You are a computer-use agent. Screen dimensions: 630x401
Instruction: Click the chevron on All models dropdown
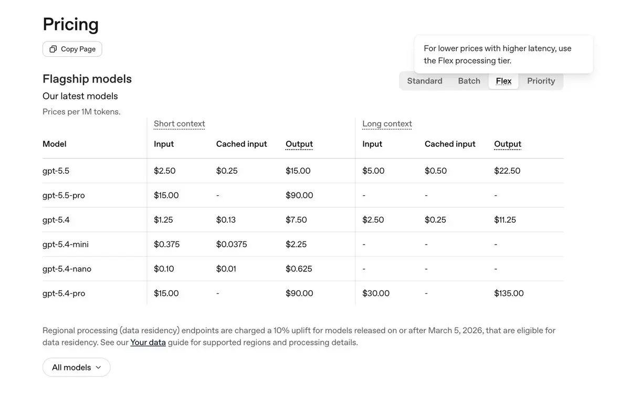click(x=98, y=367)
